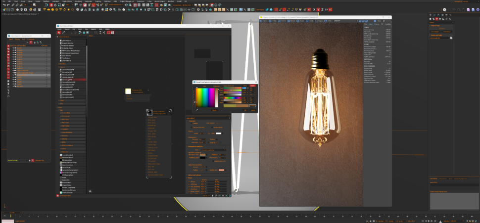
Task: Open the Create tab in the command panel
Action: [431, 15]
